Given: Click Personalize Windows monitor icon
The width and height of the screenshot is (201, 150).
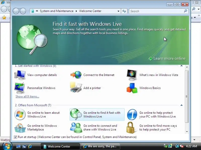Looking at the screenshot, I should pyautogui.click(x=20, y=88).
